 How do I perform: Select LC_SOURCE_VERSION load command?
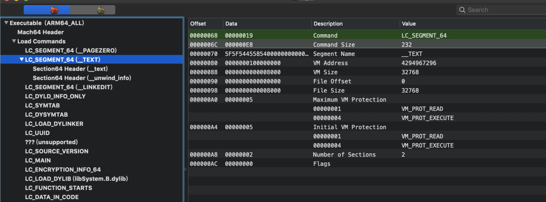(x=57, y=151)
